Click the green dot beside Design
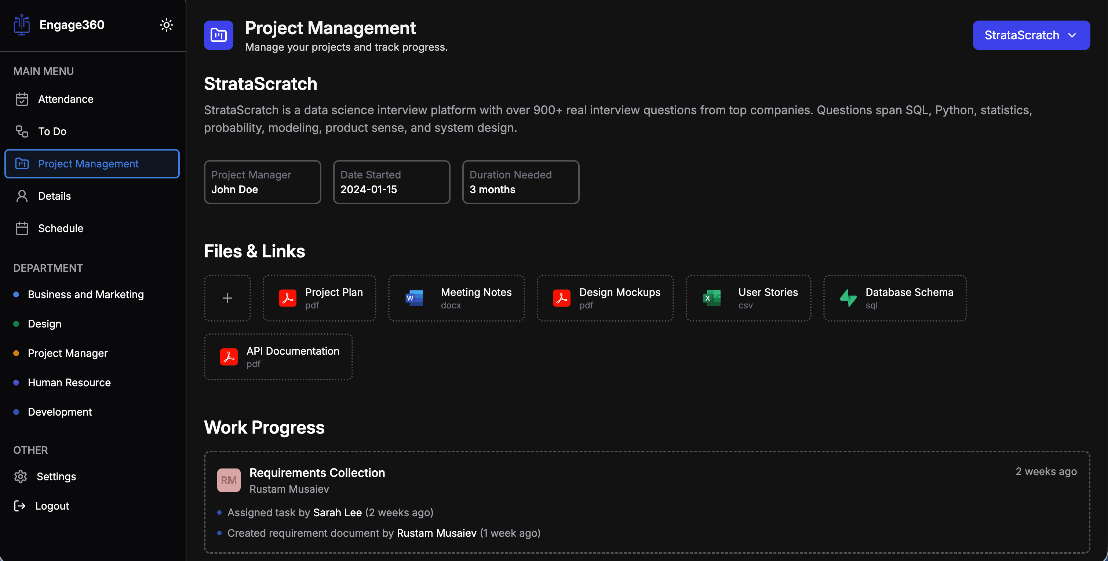The width and height of the screenshot is (1108, 561). [17, 324]
